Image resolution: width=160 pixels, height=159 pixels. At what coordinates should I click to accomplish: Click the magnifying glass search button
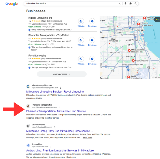click(136, 4)
